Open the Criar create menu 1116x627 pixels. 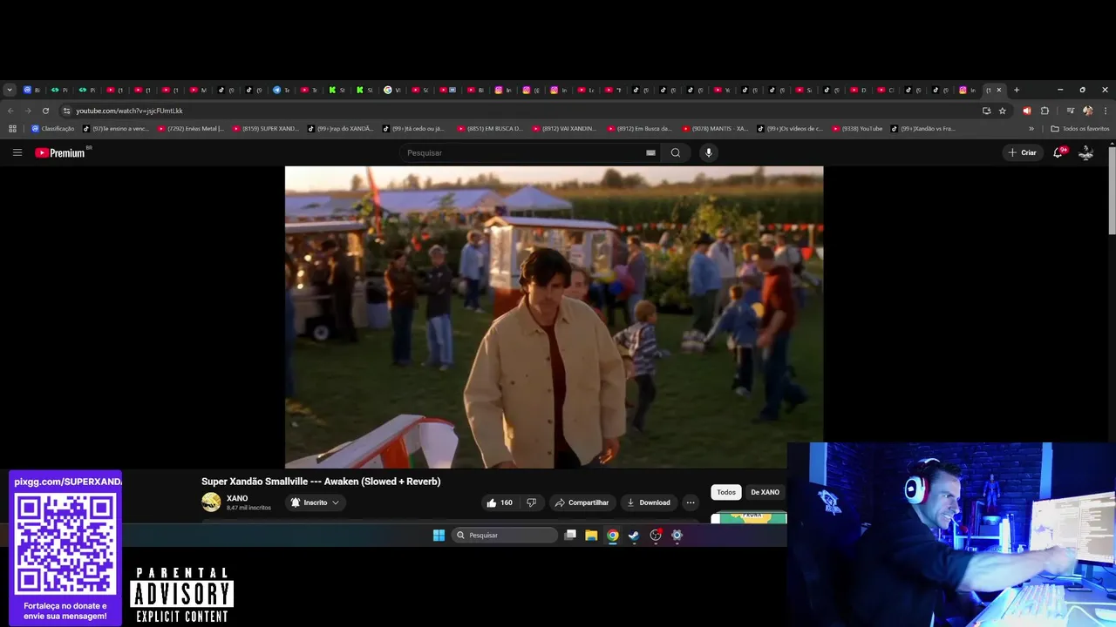(x=1022, y=152)
